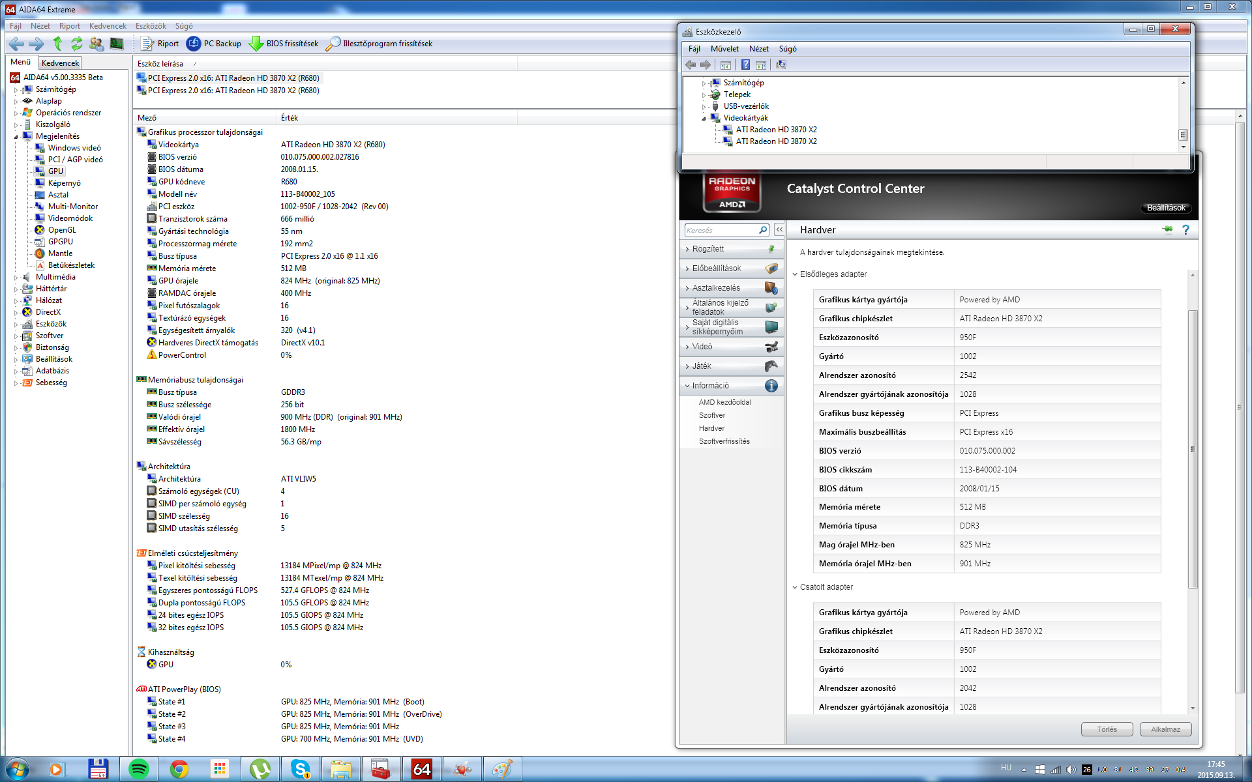Click the Információ info icon
The width and height of the screenshot is (1252, 782).
point(771,386)
